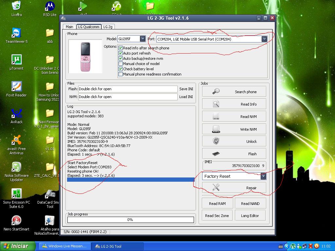This screenshot has width=335, height=251.
Task: Click the NVM file path field
Action: point(128,97)
